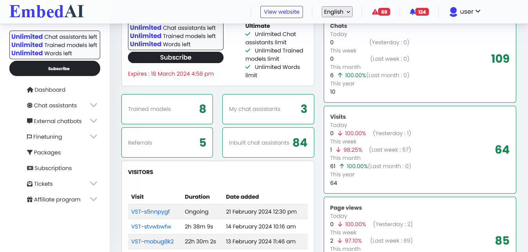Click the expiry date 18 March 2024 text

(182, 74)
